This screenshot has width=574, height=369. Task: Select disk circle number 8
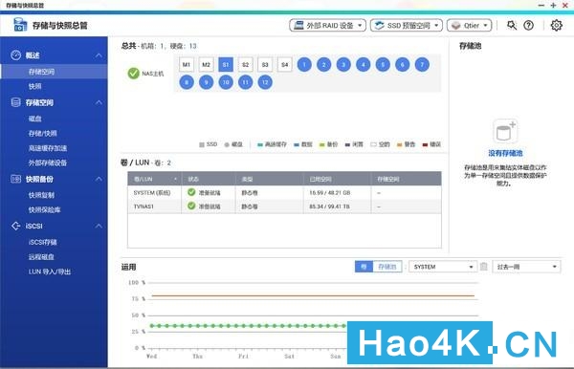tap(187, 82)
